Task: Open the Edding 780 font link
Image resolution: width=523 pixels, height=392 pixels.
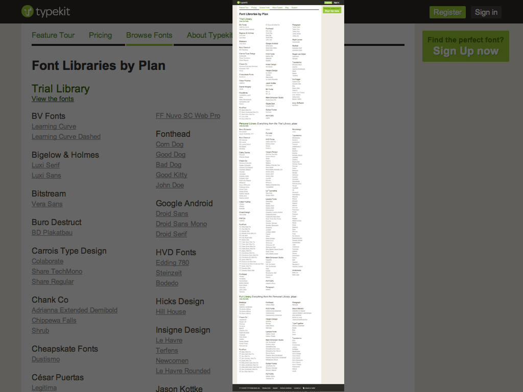Action: click(x=172, y=262)
